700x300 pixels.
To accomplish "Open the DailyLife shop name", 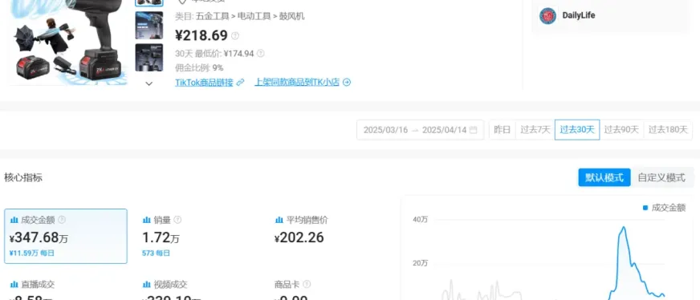I will click(x=579, y=15).
